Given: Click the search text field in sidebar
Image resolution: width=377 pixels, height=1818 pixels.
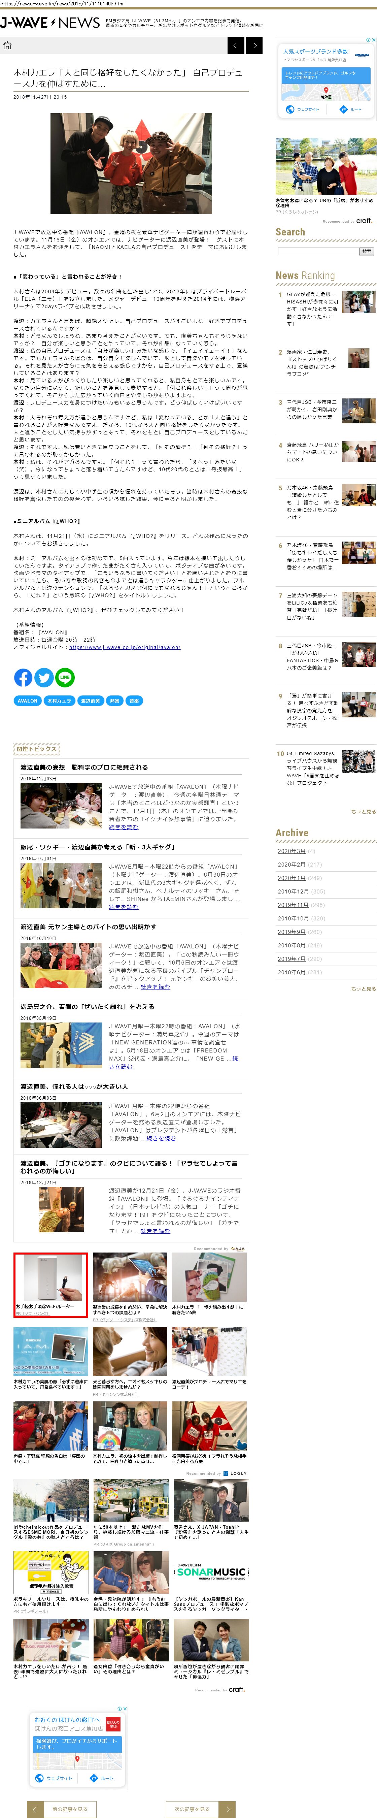Looking at the screenshot, I should point(318,251).
